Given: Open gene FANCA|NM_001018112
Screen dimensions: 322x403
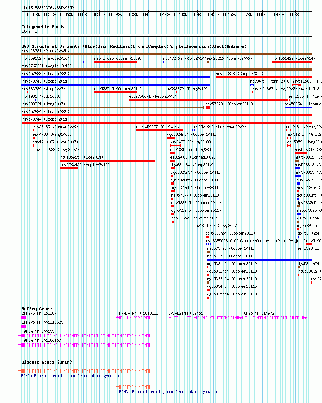Looking at the screenshot, I should point(139,314).
